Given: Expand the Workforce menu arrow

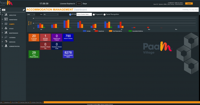Looking at the screenshot, I should [x=3, y=19].
